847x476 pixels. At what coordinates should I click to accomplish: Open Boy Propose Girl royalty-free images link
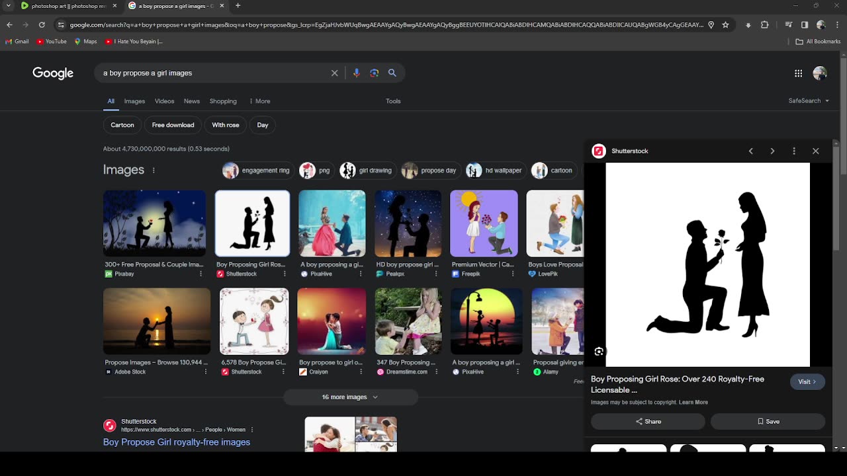[177, 442]
